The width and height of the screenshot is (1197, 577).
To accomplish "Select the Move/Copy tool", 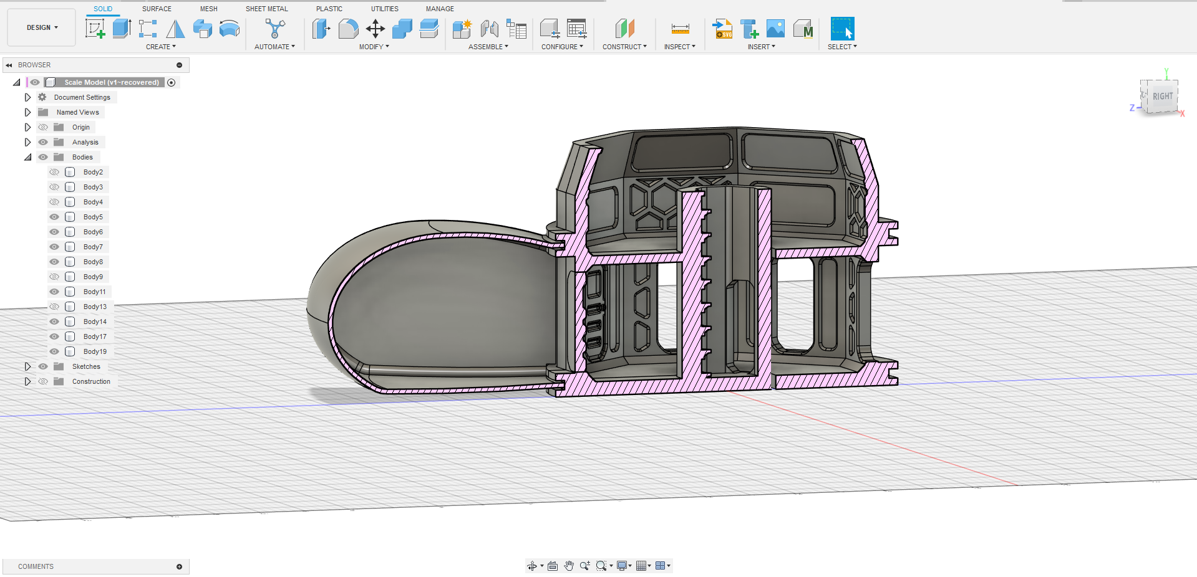I will (375, 29).
